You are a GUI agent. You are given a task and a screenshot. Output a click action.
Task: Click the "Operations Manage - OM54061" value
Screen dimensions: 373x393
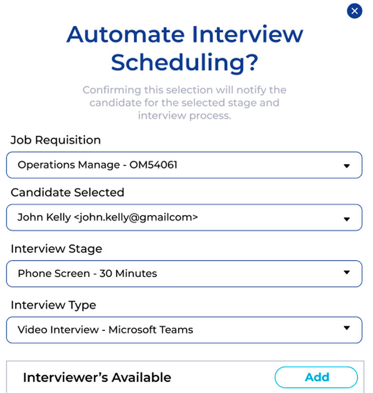coord(97,165)
